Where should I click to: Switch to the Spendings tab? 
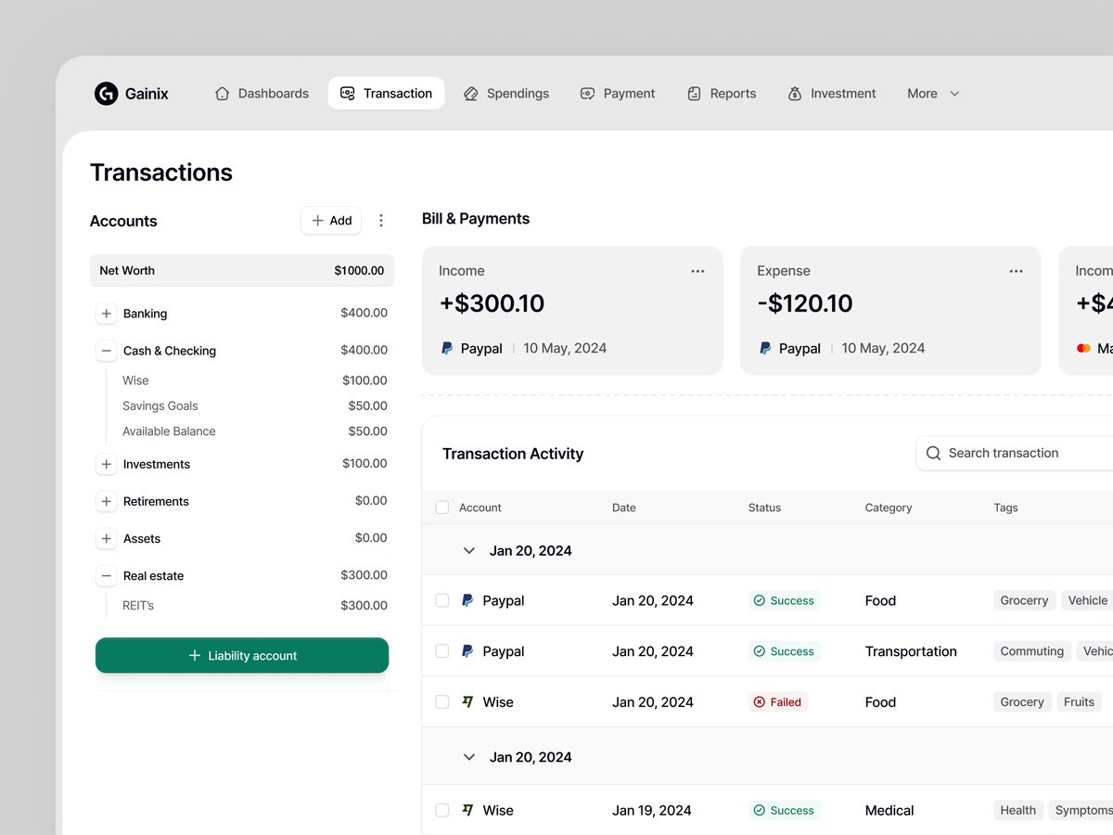pos(506,93)
